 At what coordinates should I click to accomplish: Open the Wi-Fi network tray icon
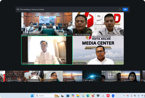(142, 96)
